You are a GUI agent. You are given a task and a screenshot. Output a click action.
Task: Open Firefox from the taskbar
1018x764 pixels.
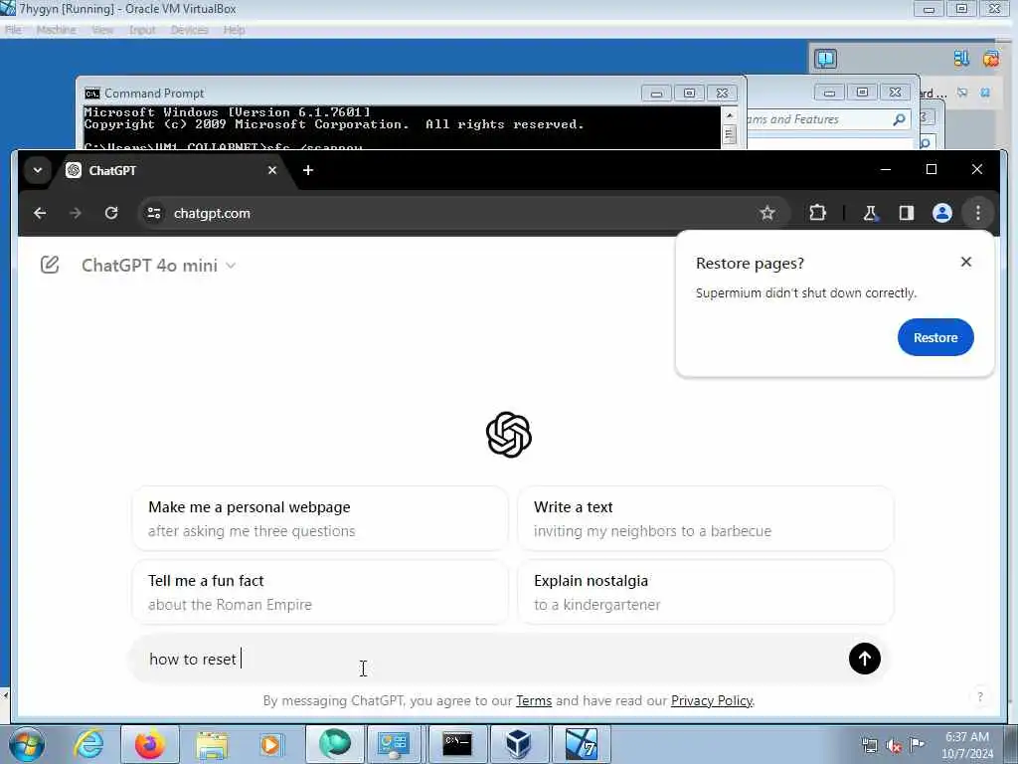(x=149, y=744)
